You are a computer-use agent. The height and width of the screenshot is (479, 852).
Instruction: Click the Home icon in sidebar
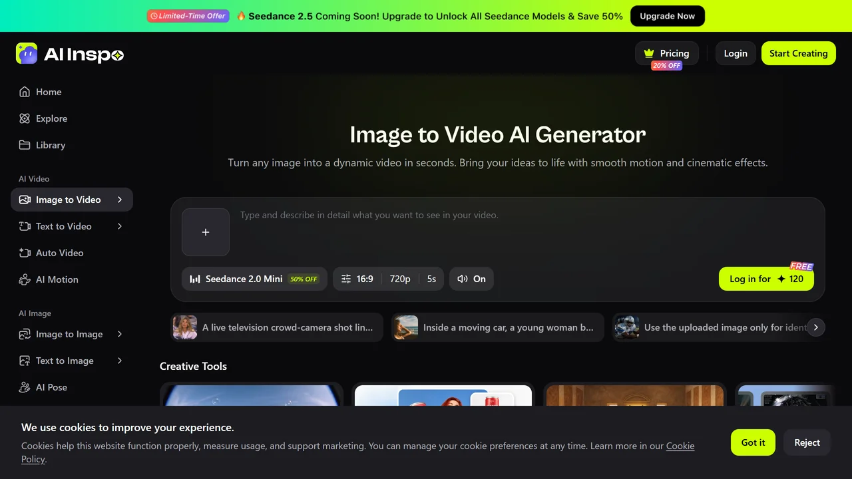point(25,92)
